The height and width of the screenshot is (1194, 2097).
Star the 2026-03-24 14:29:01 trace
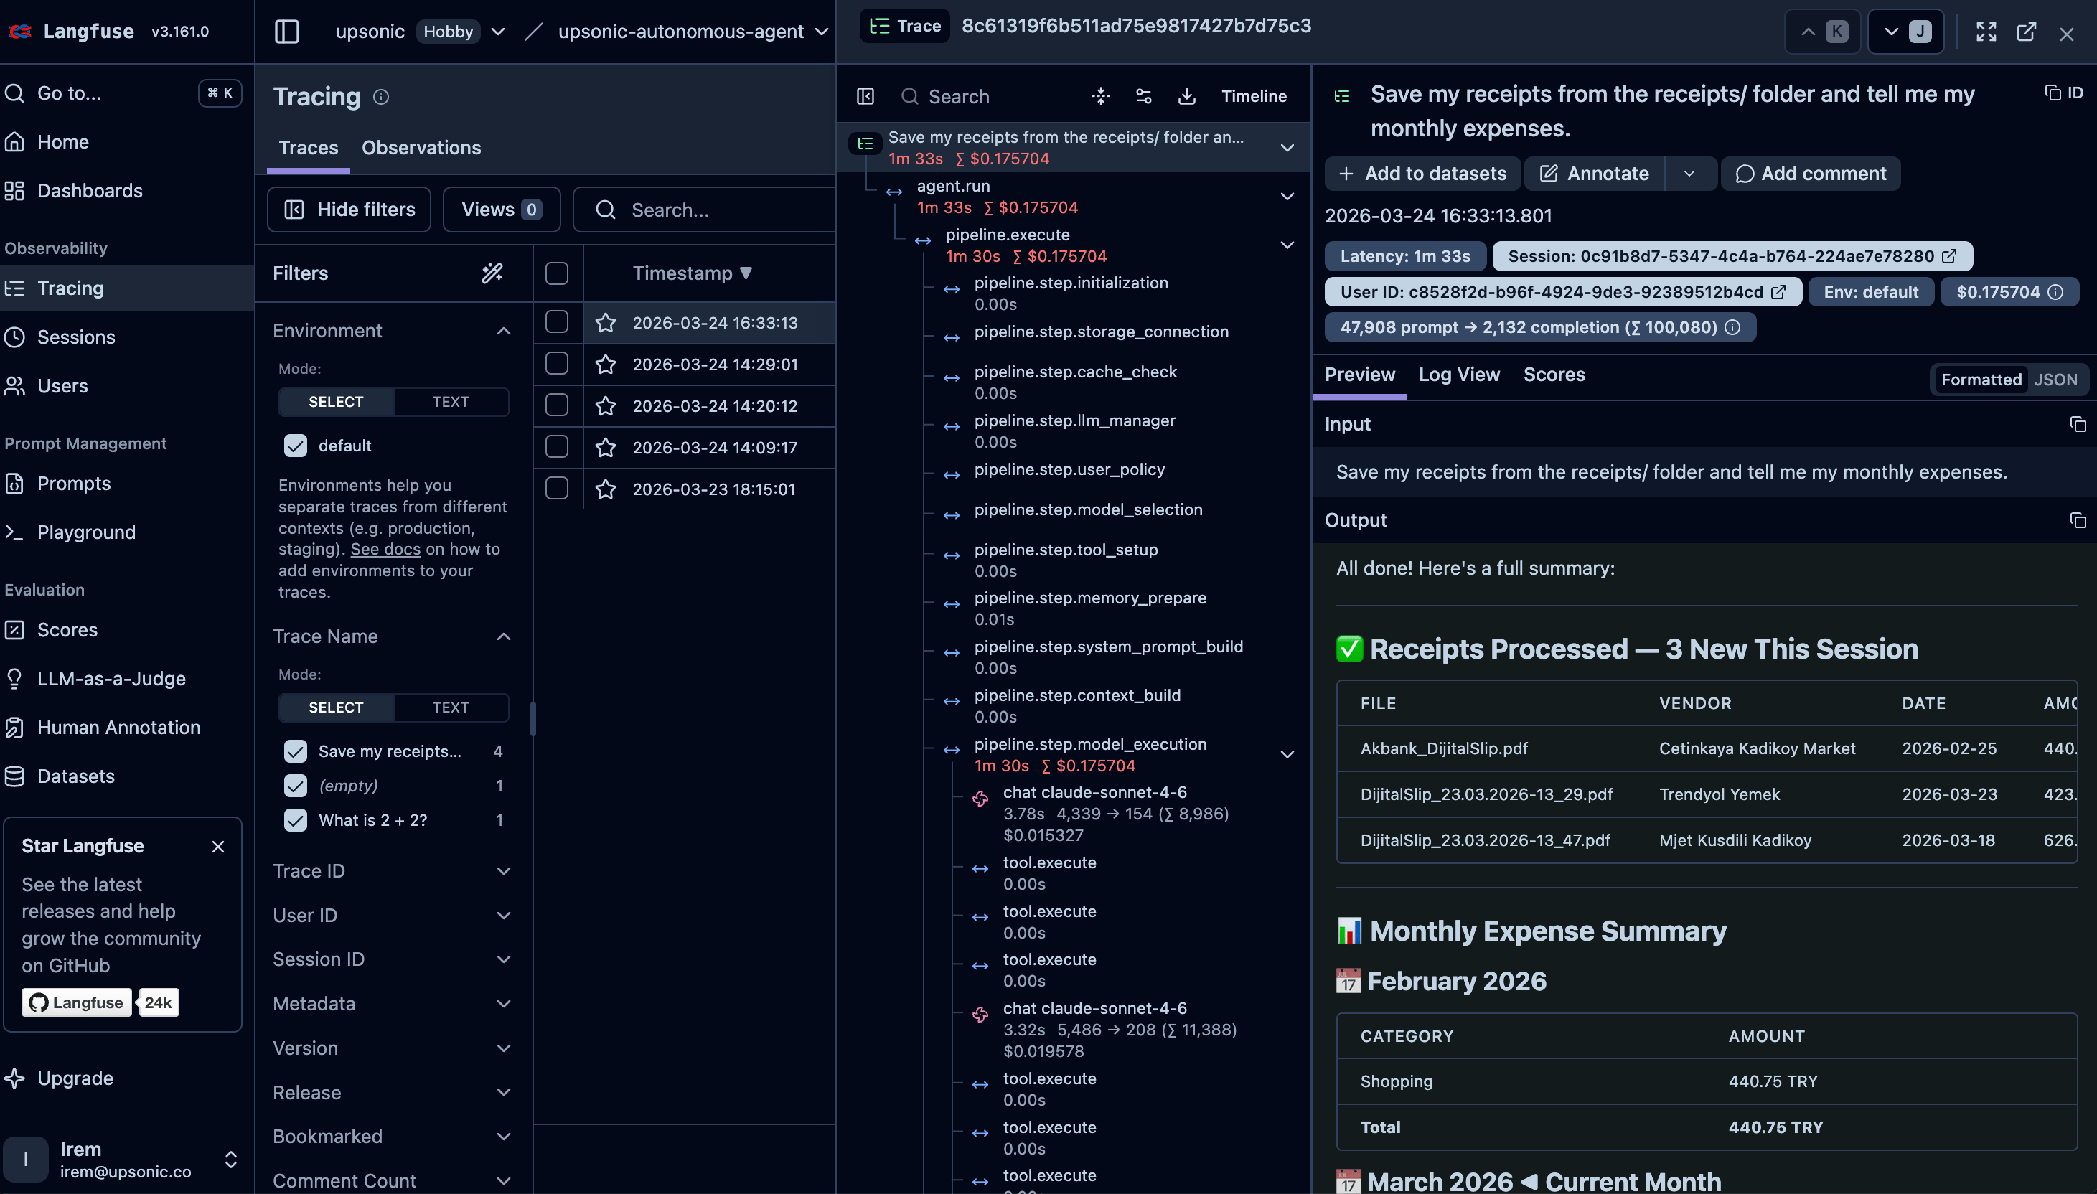click(x=605, y=364)
